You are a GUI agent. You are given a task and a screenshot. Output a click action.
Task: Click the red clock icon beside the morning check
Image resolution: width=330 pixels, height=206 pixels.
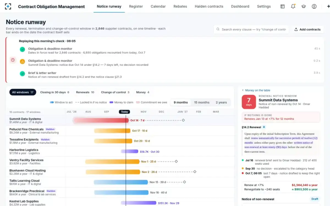click(x=13, y=60)
